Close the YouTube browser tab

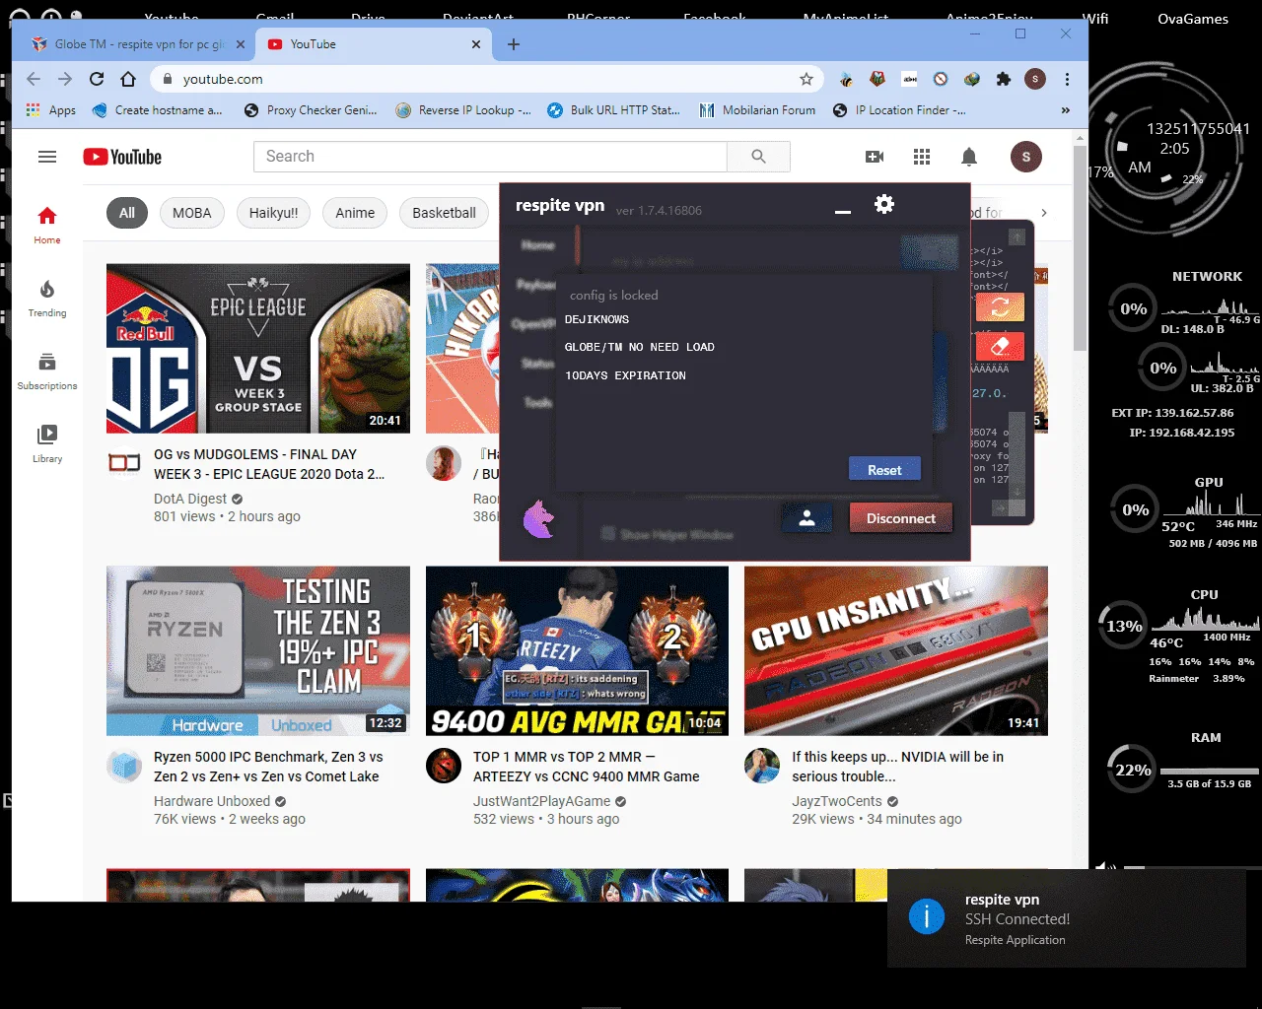coord(476,44)
